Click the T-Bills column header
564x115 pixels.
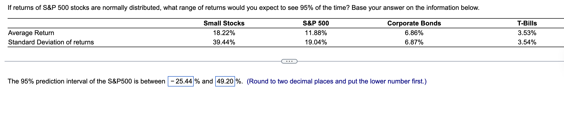click(527, 23)
